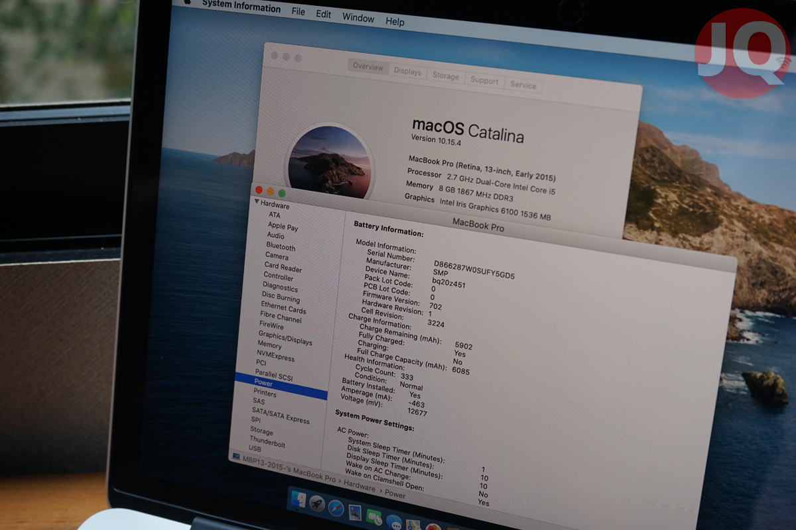Viewport: 796px width, 530px height.
Task: Open Finder from the Dock
Action: click(x=298, y=500)
